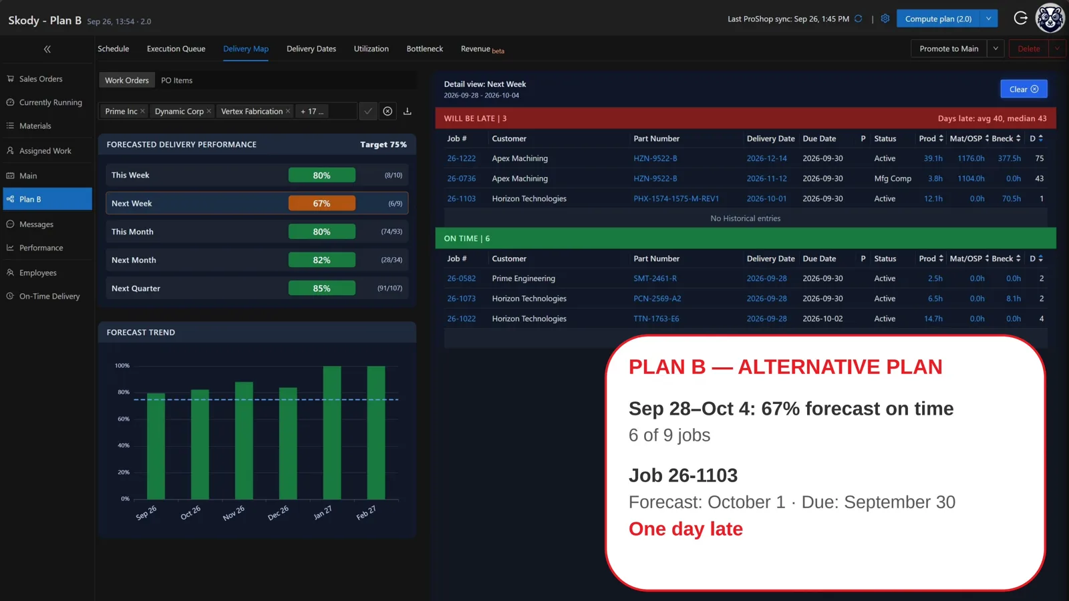Select Next Week 67% performance bar
1069x601 pixels.
(322, 204)
